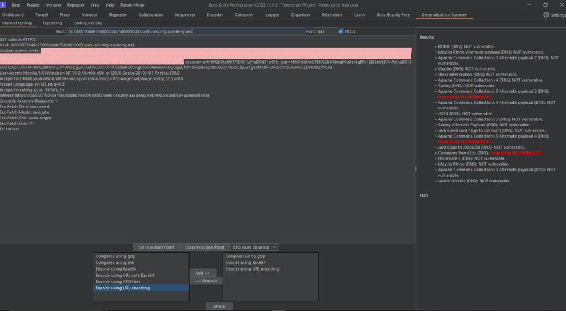Switch to the Logger tab

(x=272, y=15)
